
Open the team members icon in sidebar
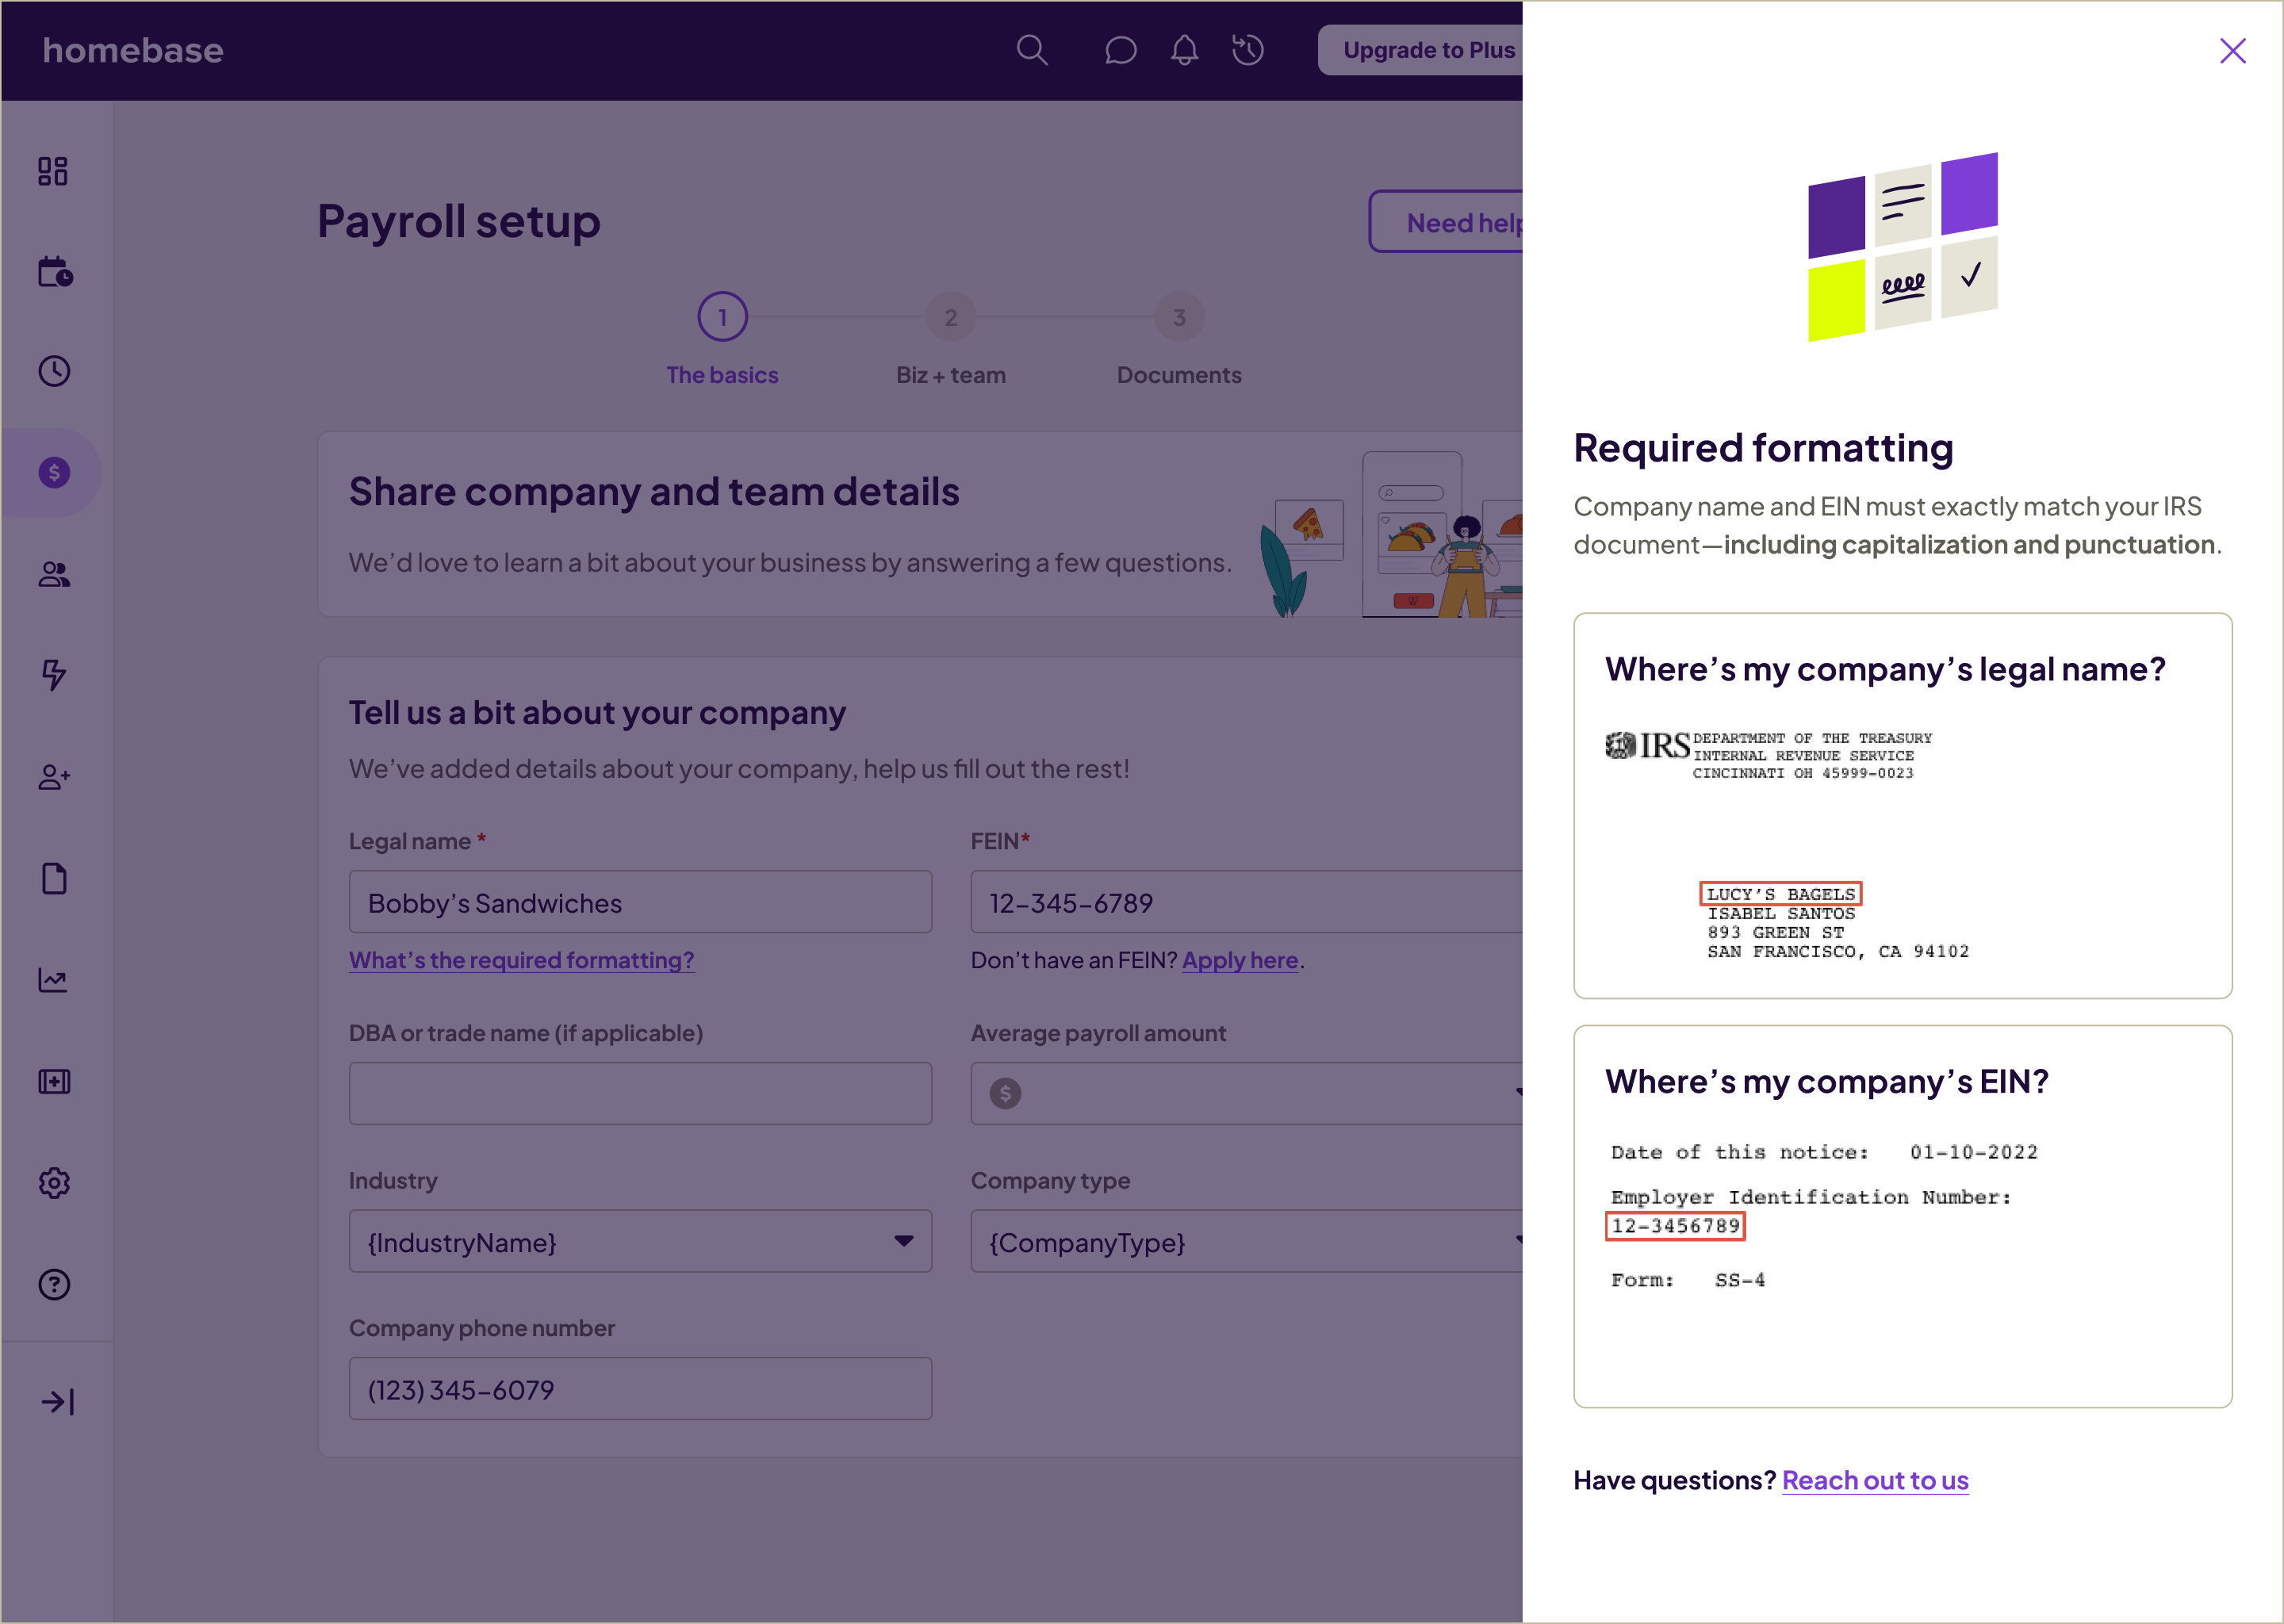coord(54,574)
